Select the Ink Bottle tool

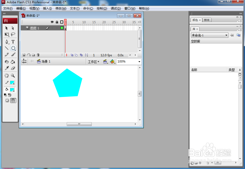tap(7, 62)
